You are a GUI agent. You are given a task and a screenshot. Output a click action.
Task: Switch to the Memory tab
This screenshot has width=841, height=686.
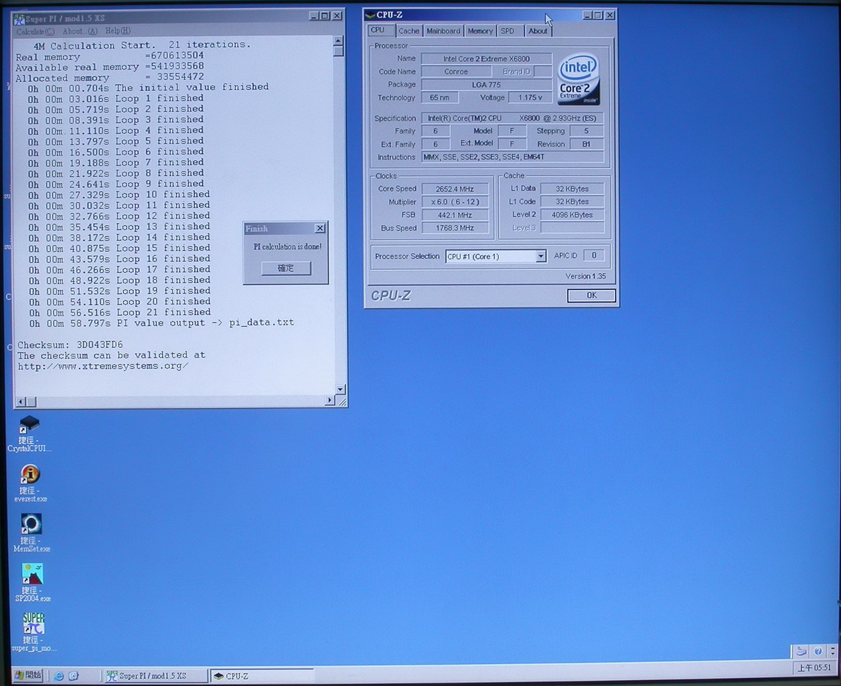(480, 31)
